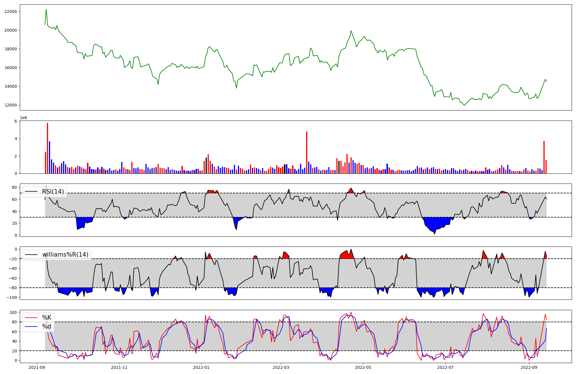Click the 2021-09 x-axis date label
This screenshot has height=374, width=576.
coord(37,367)
